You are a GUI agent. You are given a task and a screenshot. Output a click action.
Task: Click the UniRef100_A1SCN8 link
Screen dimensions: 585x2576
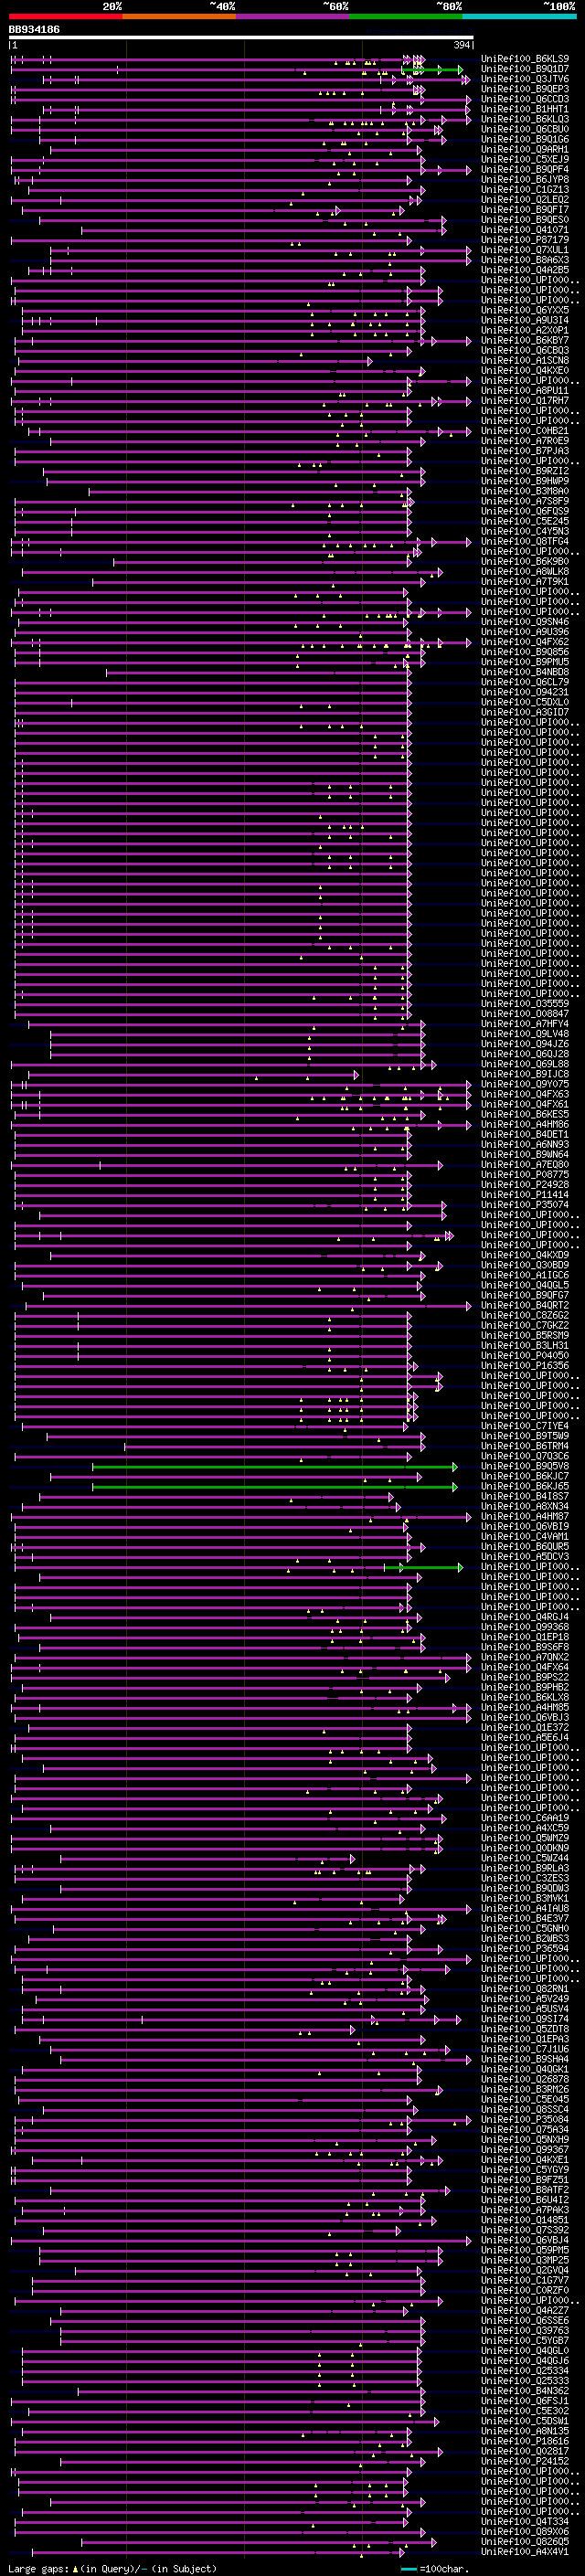point(525,360)
